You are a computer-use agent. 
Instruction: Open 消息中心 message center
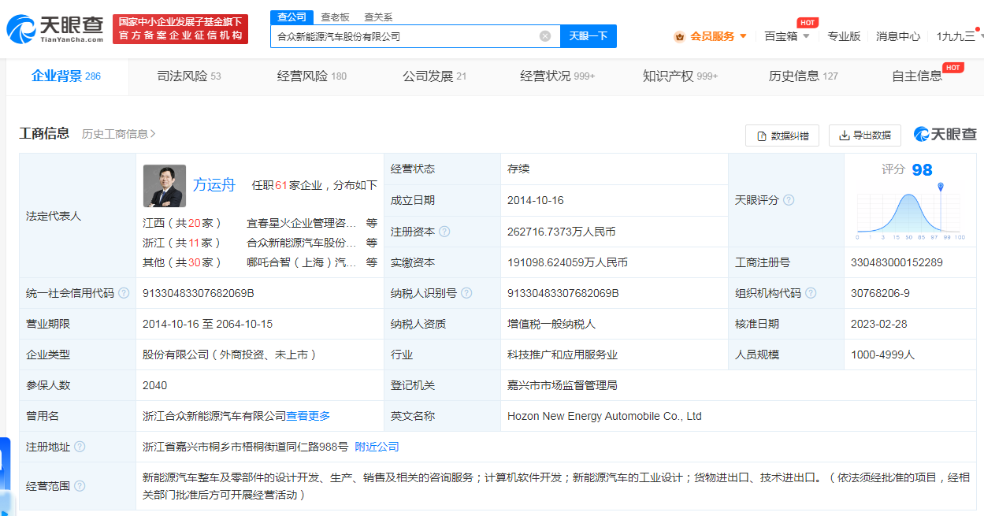point(897,36)
